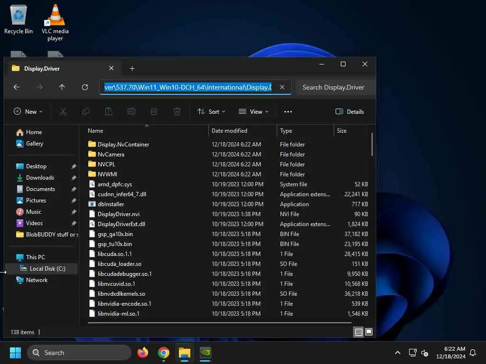
Task: Refresh the current folder view
Action: pos(85,87)
